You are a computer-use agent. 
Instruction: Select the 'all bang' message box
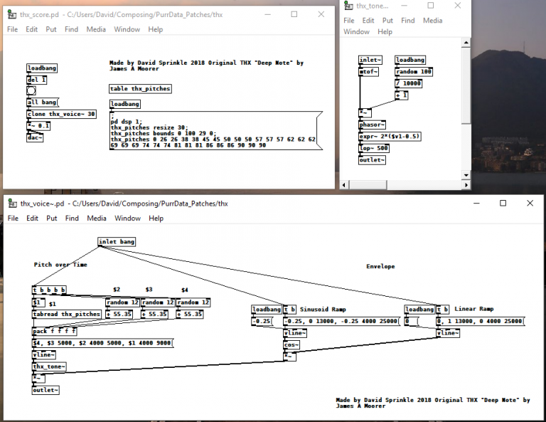[x=43, y=102]
